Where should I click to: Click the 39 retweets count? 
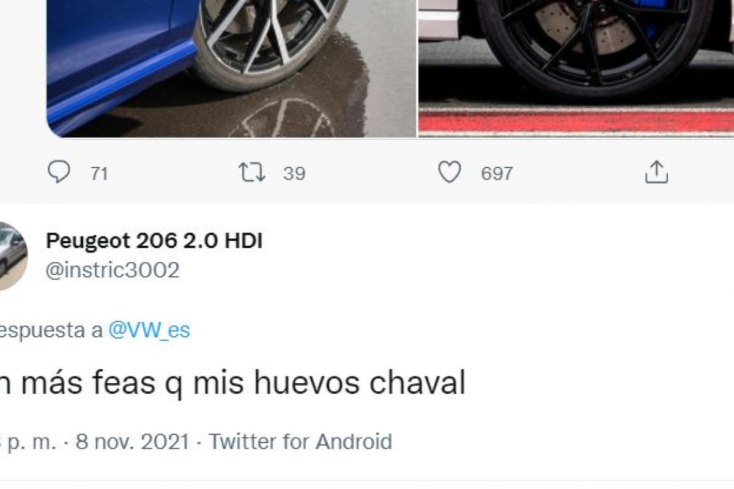[x=294, y=174]
